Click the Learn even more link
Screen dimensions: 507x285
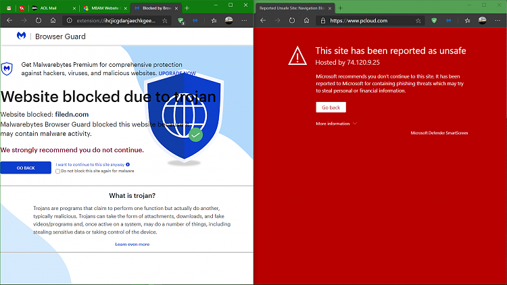point(132,244)
